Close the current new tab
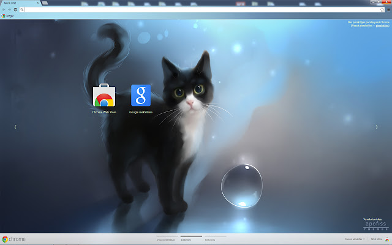This screenshot has height=245, width=392. click(38, 3)
